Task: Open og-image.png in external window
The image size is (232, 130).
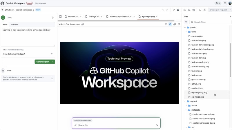Action: tap(179, 24)
